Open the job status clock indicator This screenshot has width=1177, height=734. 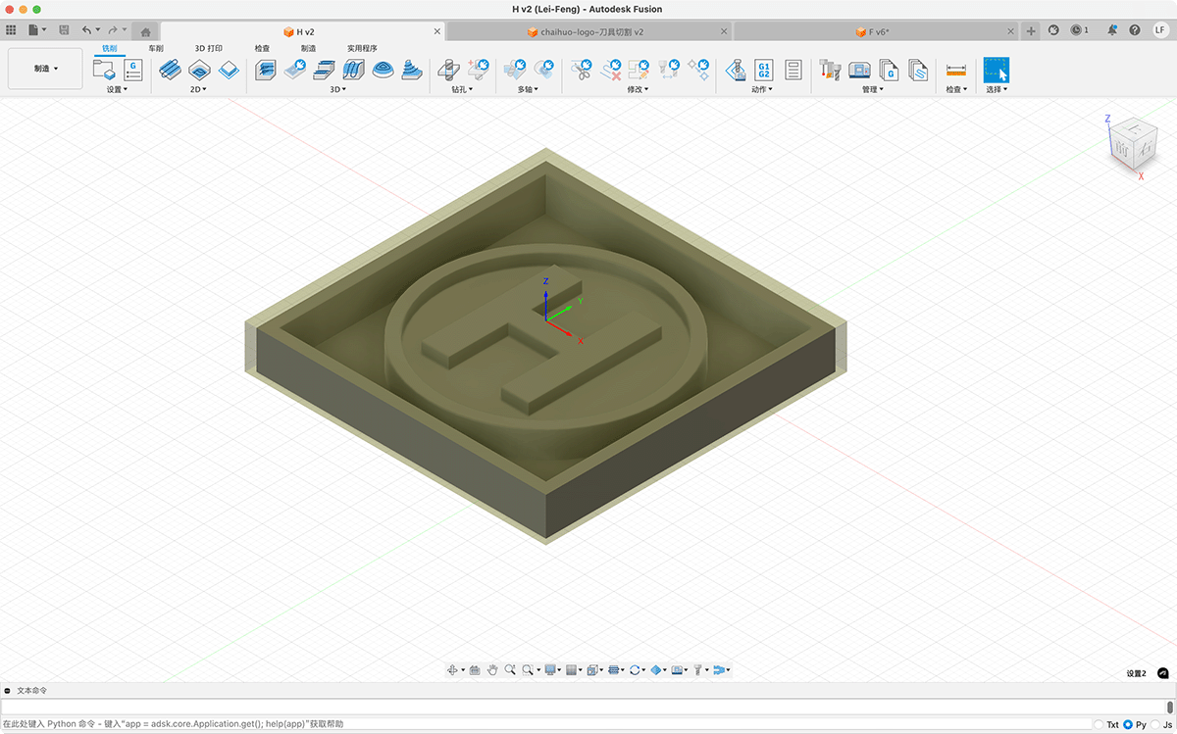[x=1080, y=30]
